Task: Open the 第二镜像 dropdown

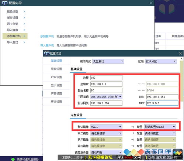Action: [x=106, y=133]
